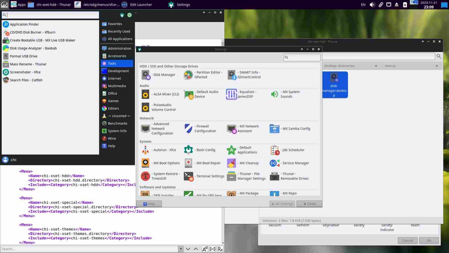Select disk-manager.desktop file in Thunar

click(335, 85)
